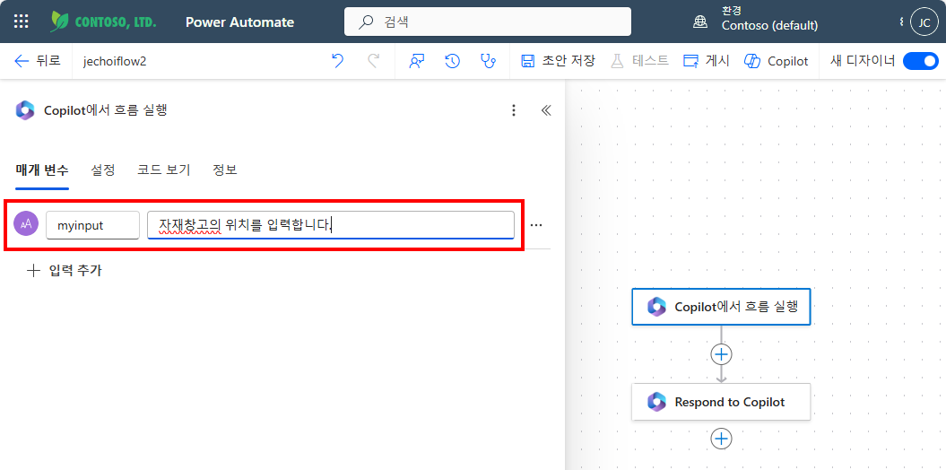Click the 자재창고의 위치를 입력합니다 description field

[331, 225]
